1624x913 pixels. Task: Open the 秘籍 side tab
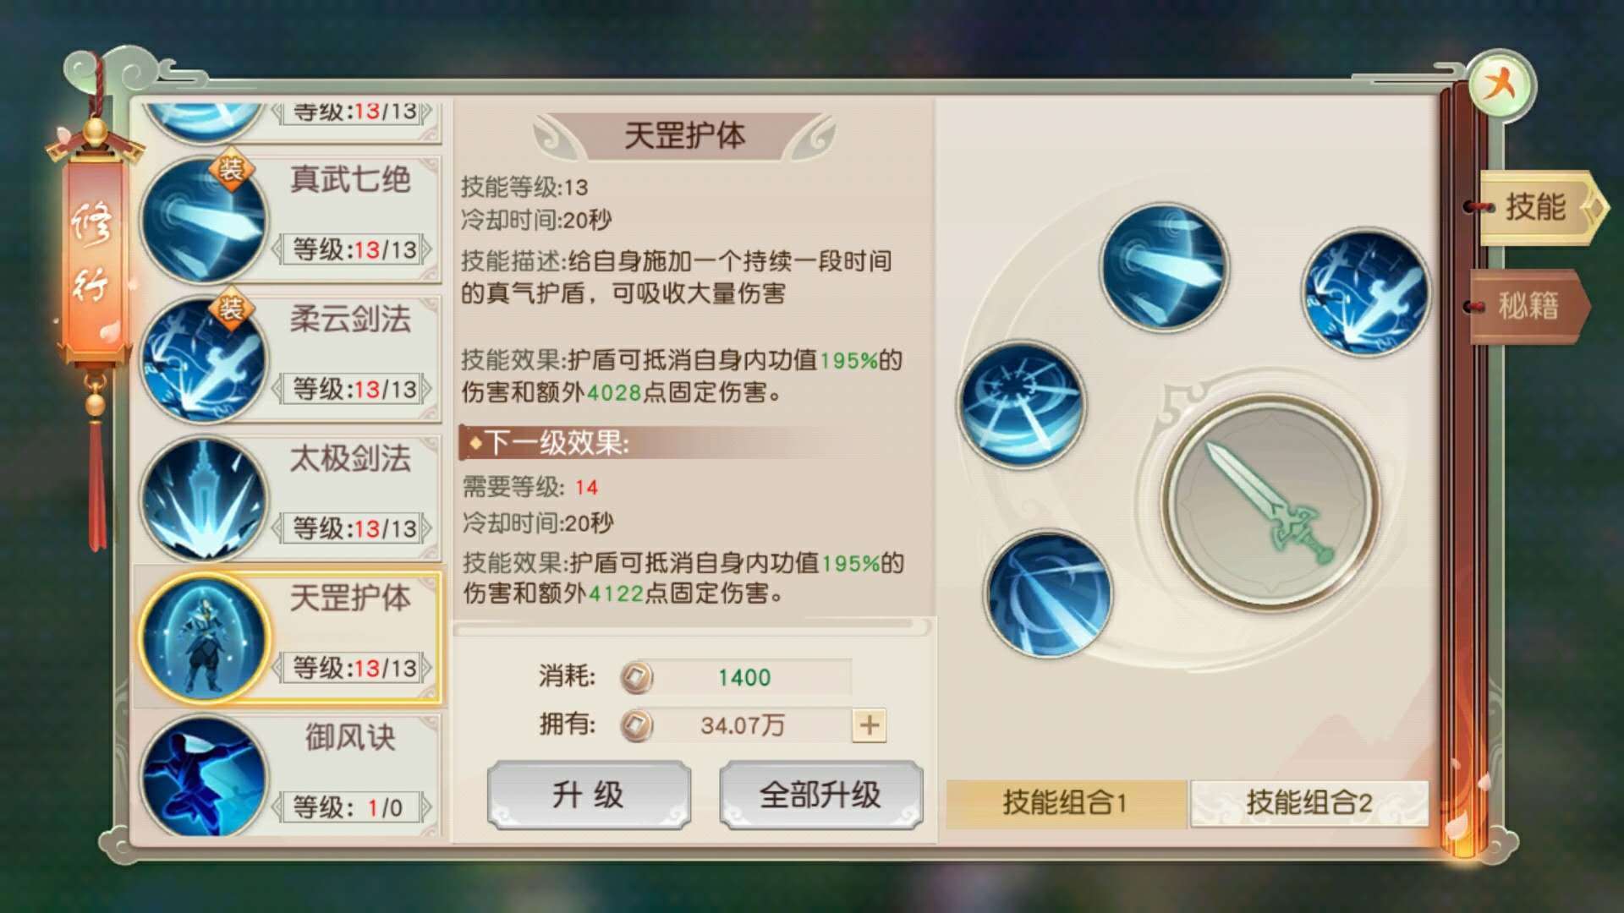click(1528, 306)
